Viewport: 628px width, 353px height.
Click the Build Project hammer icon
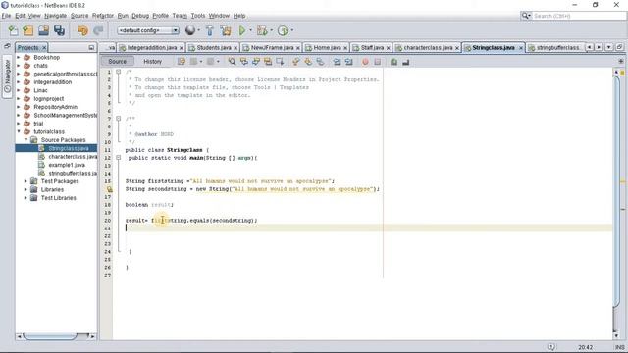(x=209, y=30)
